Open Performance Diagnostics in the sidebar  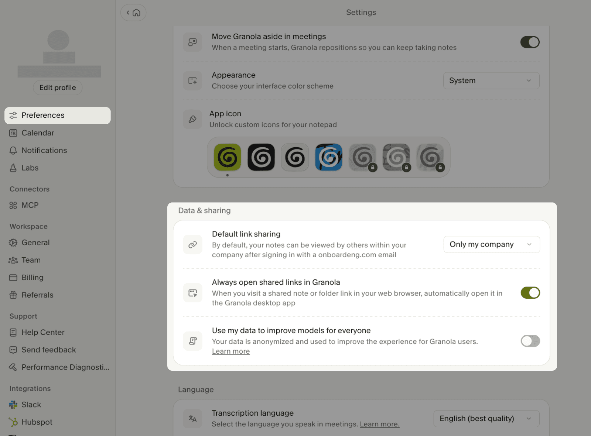pos(58,367)
